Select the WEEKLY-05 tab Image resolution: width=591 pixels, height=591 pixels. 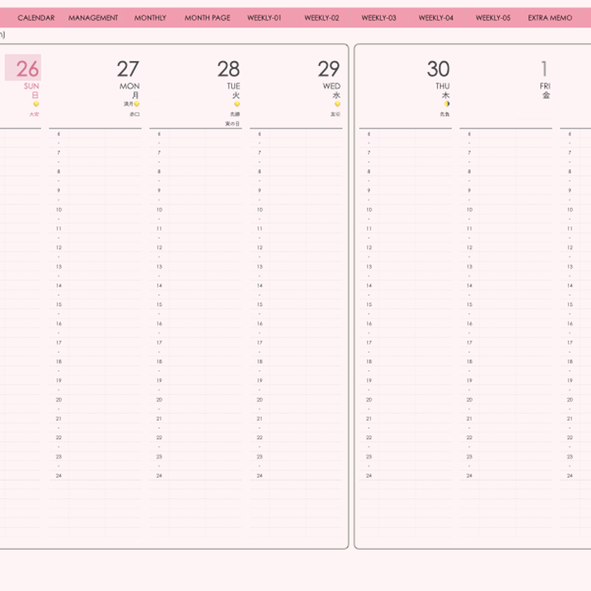click(x=493, y=18)
